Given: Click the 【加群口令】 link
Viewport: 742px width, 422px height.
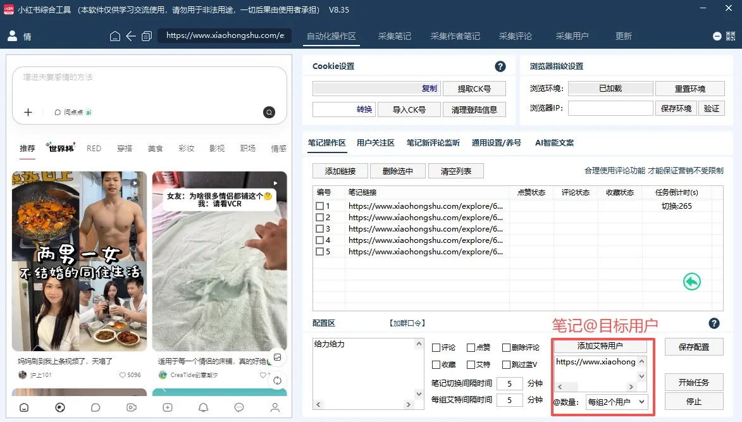Looking at the screenshot, I should tap(407, 323).
